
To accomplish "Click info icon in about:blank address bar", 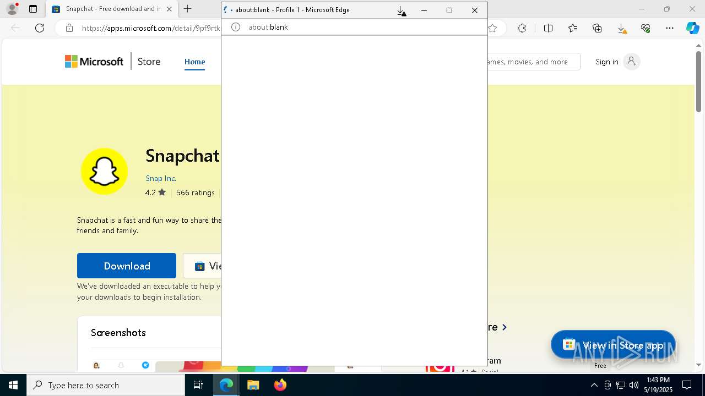I will [236, 27].
